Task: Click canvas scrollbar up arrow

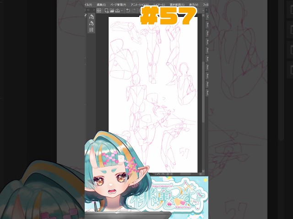Action: point(203,16)
